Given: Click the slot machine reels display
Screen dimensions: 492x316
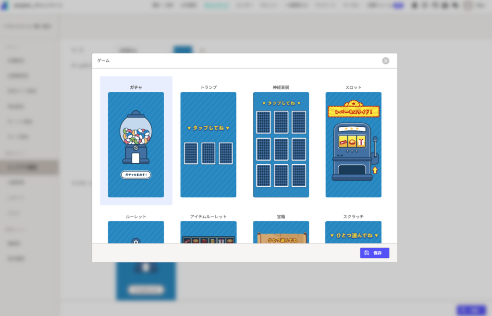Looking at the screenshot, I should [x=352, y=141].
